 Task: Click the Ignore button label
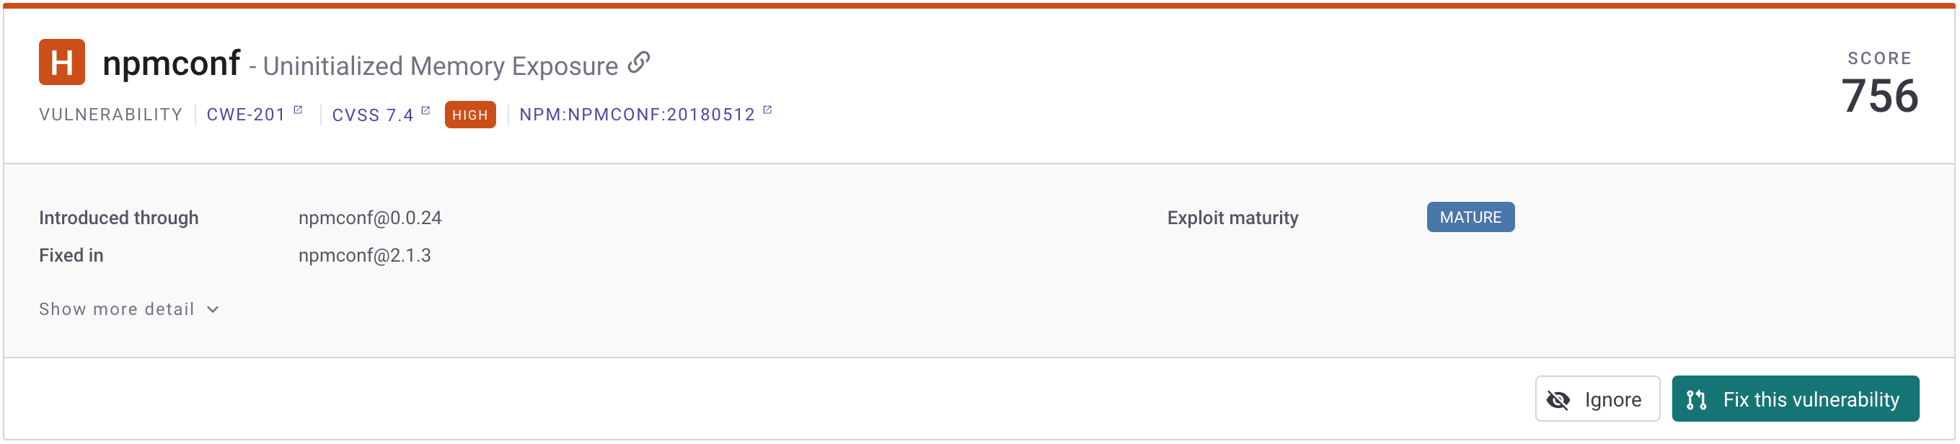tap(1612, 400)
